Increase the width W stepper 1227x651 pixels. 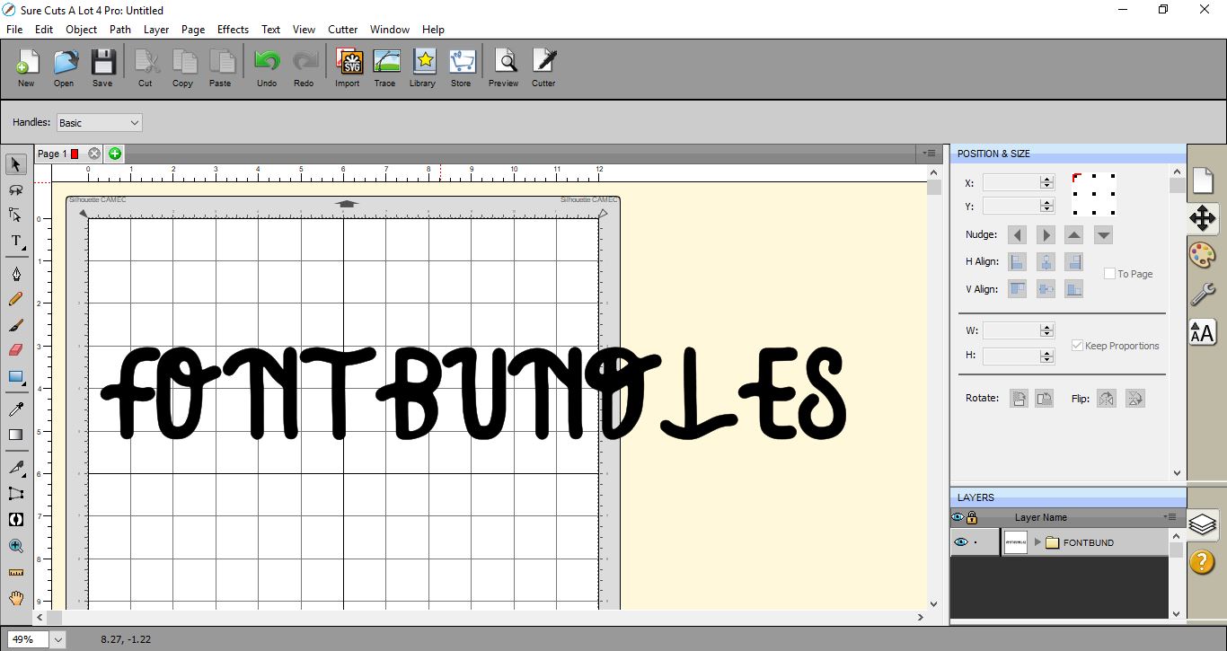click(1046, 327)
